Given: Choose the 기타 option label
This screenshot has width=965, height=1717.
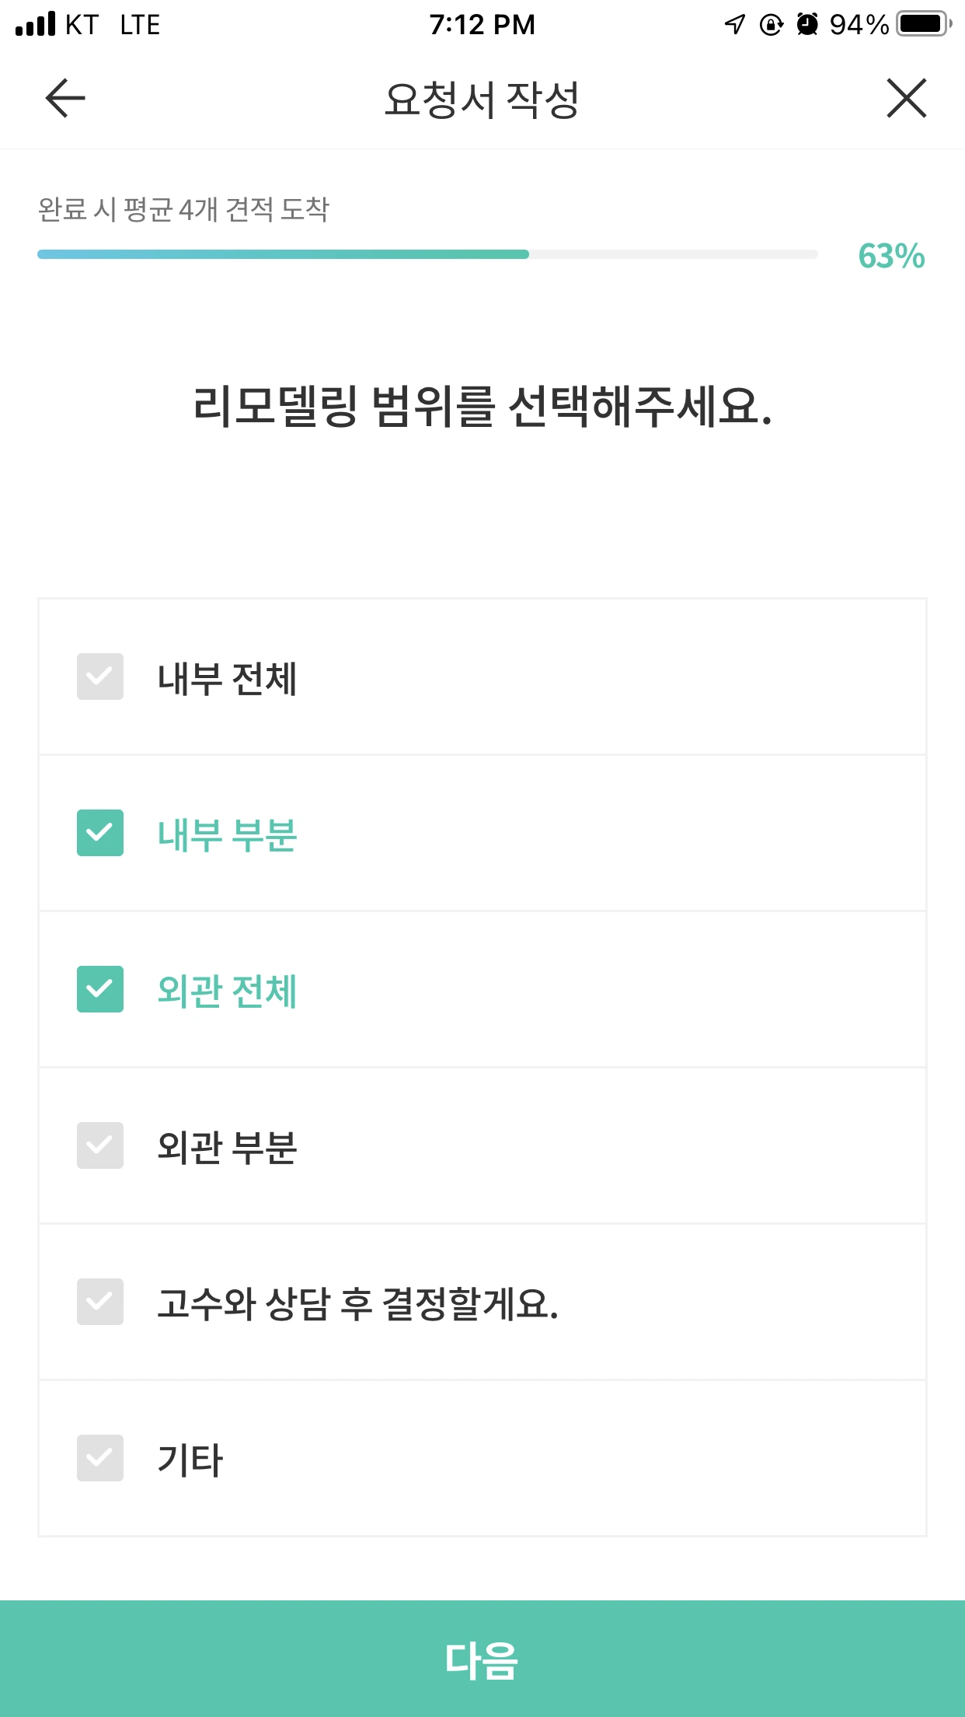Looking at the screenshot, I should (x=190, y=1460).
